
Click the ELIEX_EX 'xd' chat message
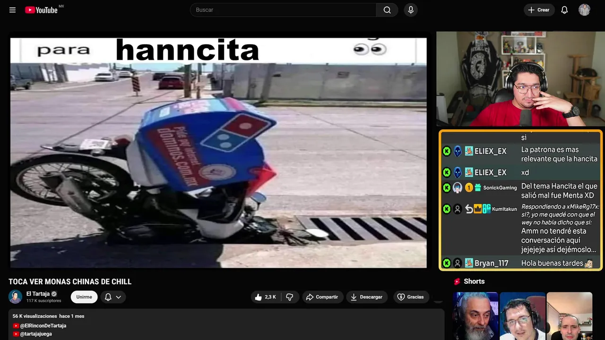click(x=525, y=172)
